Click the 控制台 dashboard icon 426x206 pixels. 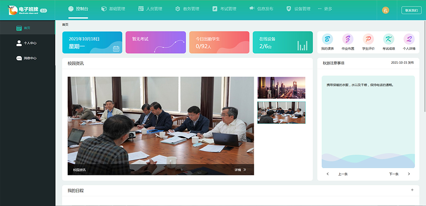(x=71, y=9)
